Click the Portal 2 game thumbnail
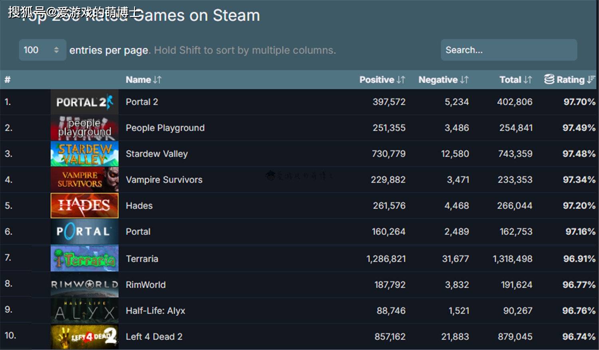 (84, 102)
